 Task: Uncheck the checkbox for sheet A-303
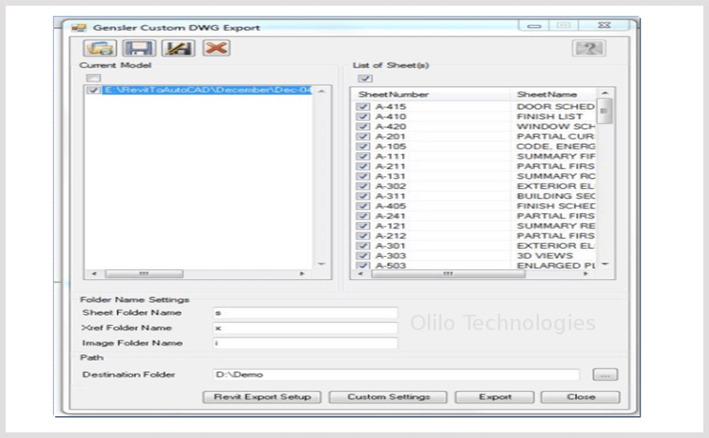[x=363, y=256]
